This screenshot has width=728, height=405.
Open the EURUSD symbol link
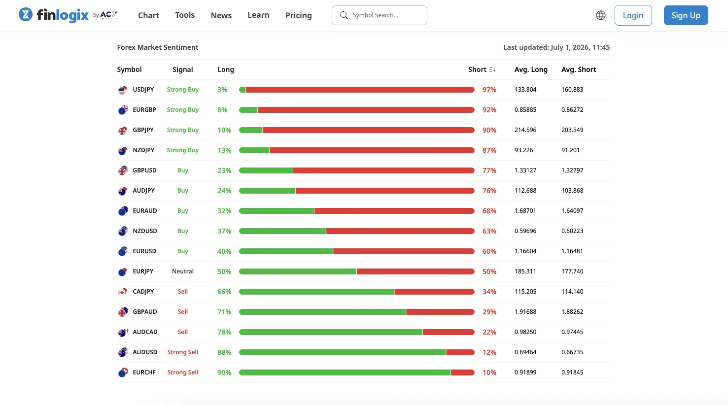point(144,251)
